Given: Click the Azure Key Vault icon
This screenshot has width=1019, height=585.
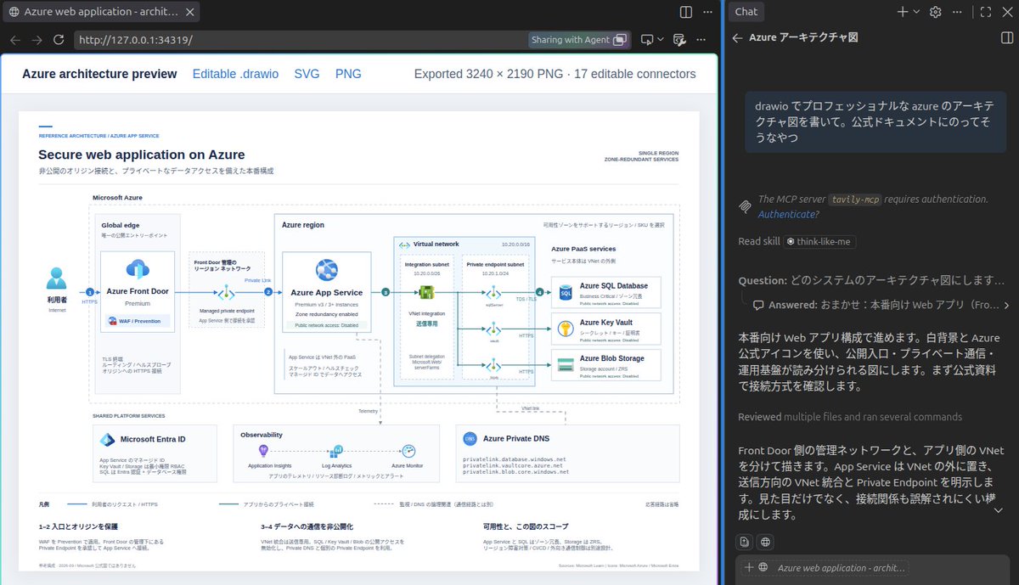Looking at the screenshot, I should click(x=565, y=327).
